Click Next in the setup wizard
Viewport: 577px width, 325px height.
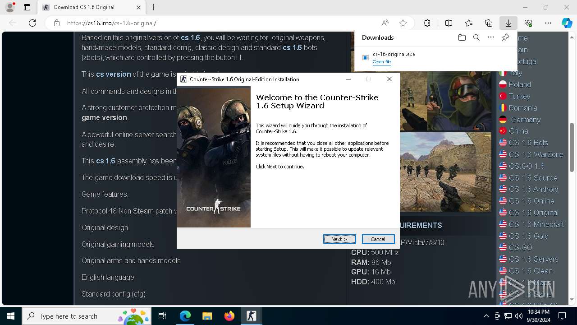[339, 239]
